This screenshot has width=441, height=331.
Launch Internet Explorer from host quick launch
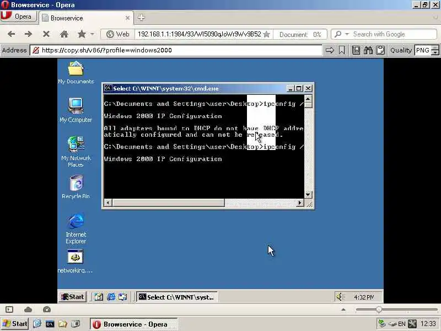[x=37, y=324]
